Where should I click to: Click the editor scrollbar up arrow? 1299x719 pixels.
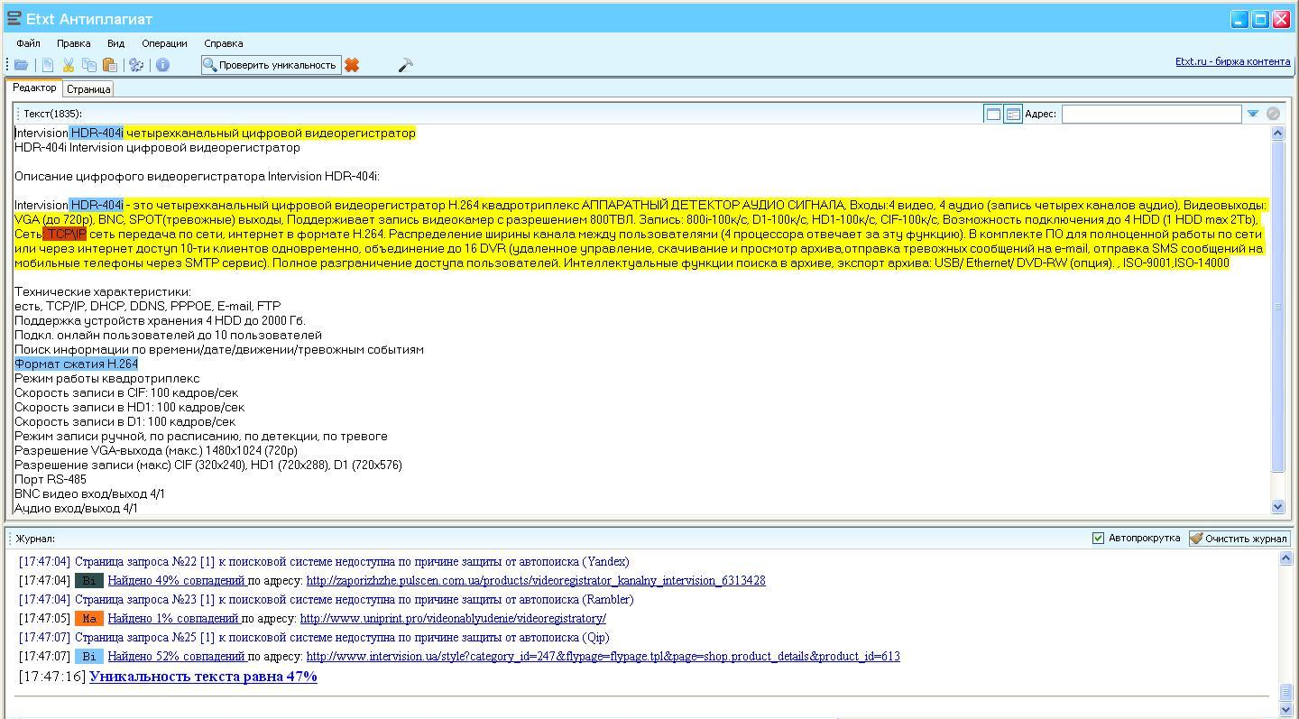[1277, 134]
